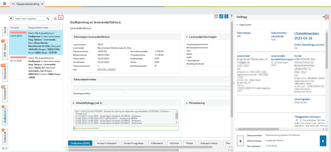The width and height of the screenshot is (331, 152).
Task: Select the Leverandørfaktura tab
Action: [81, 28]
